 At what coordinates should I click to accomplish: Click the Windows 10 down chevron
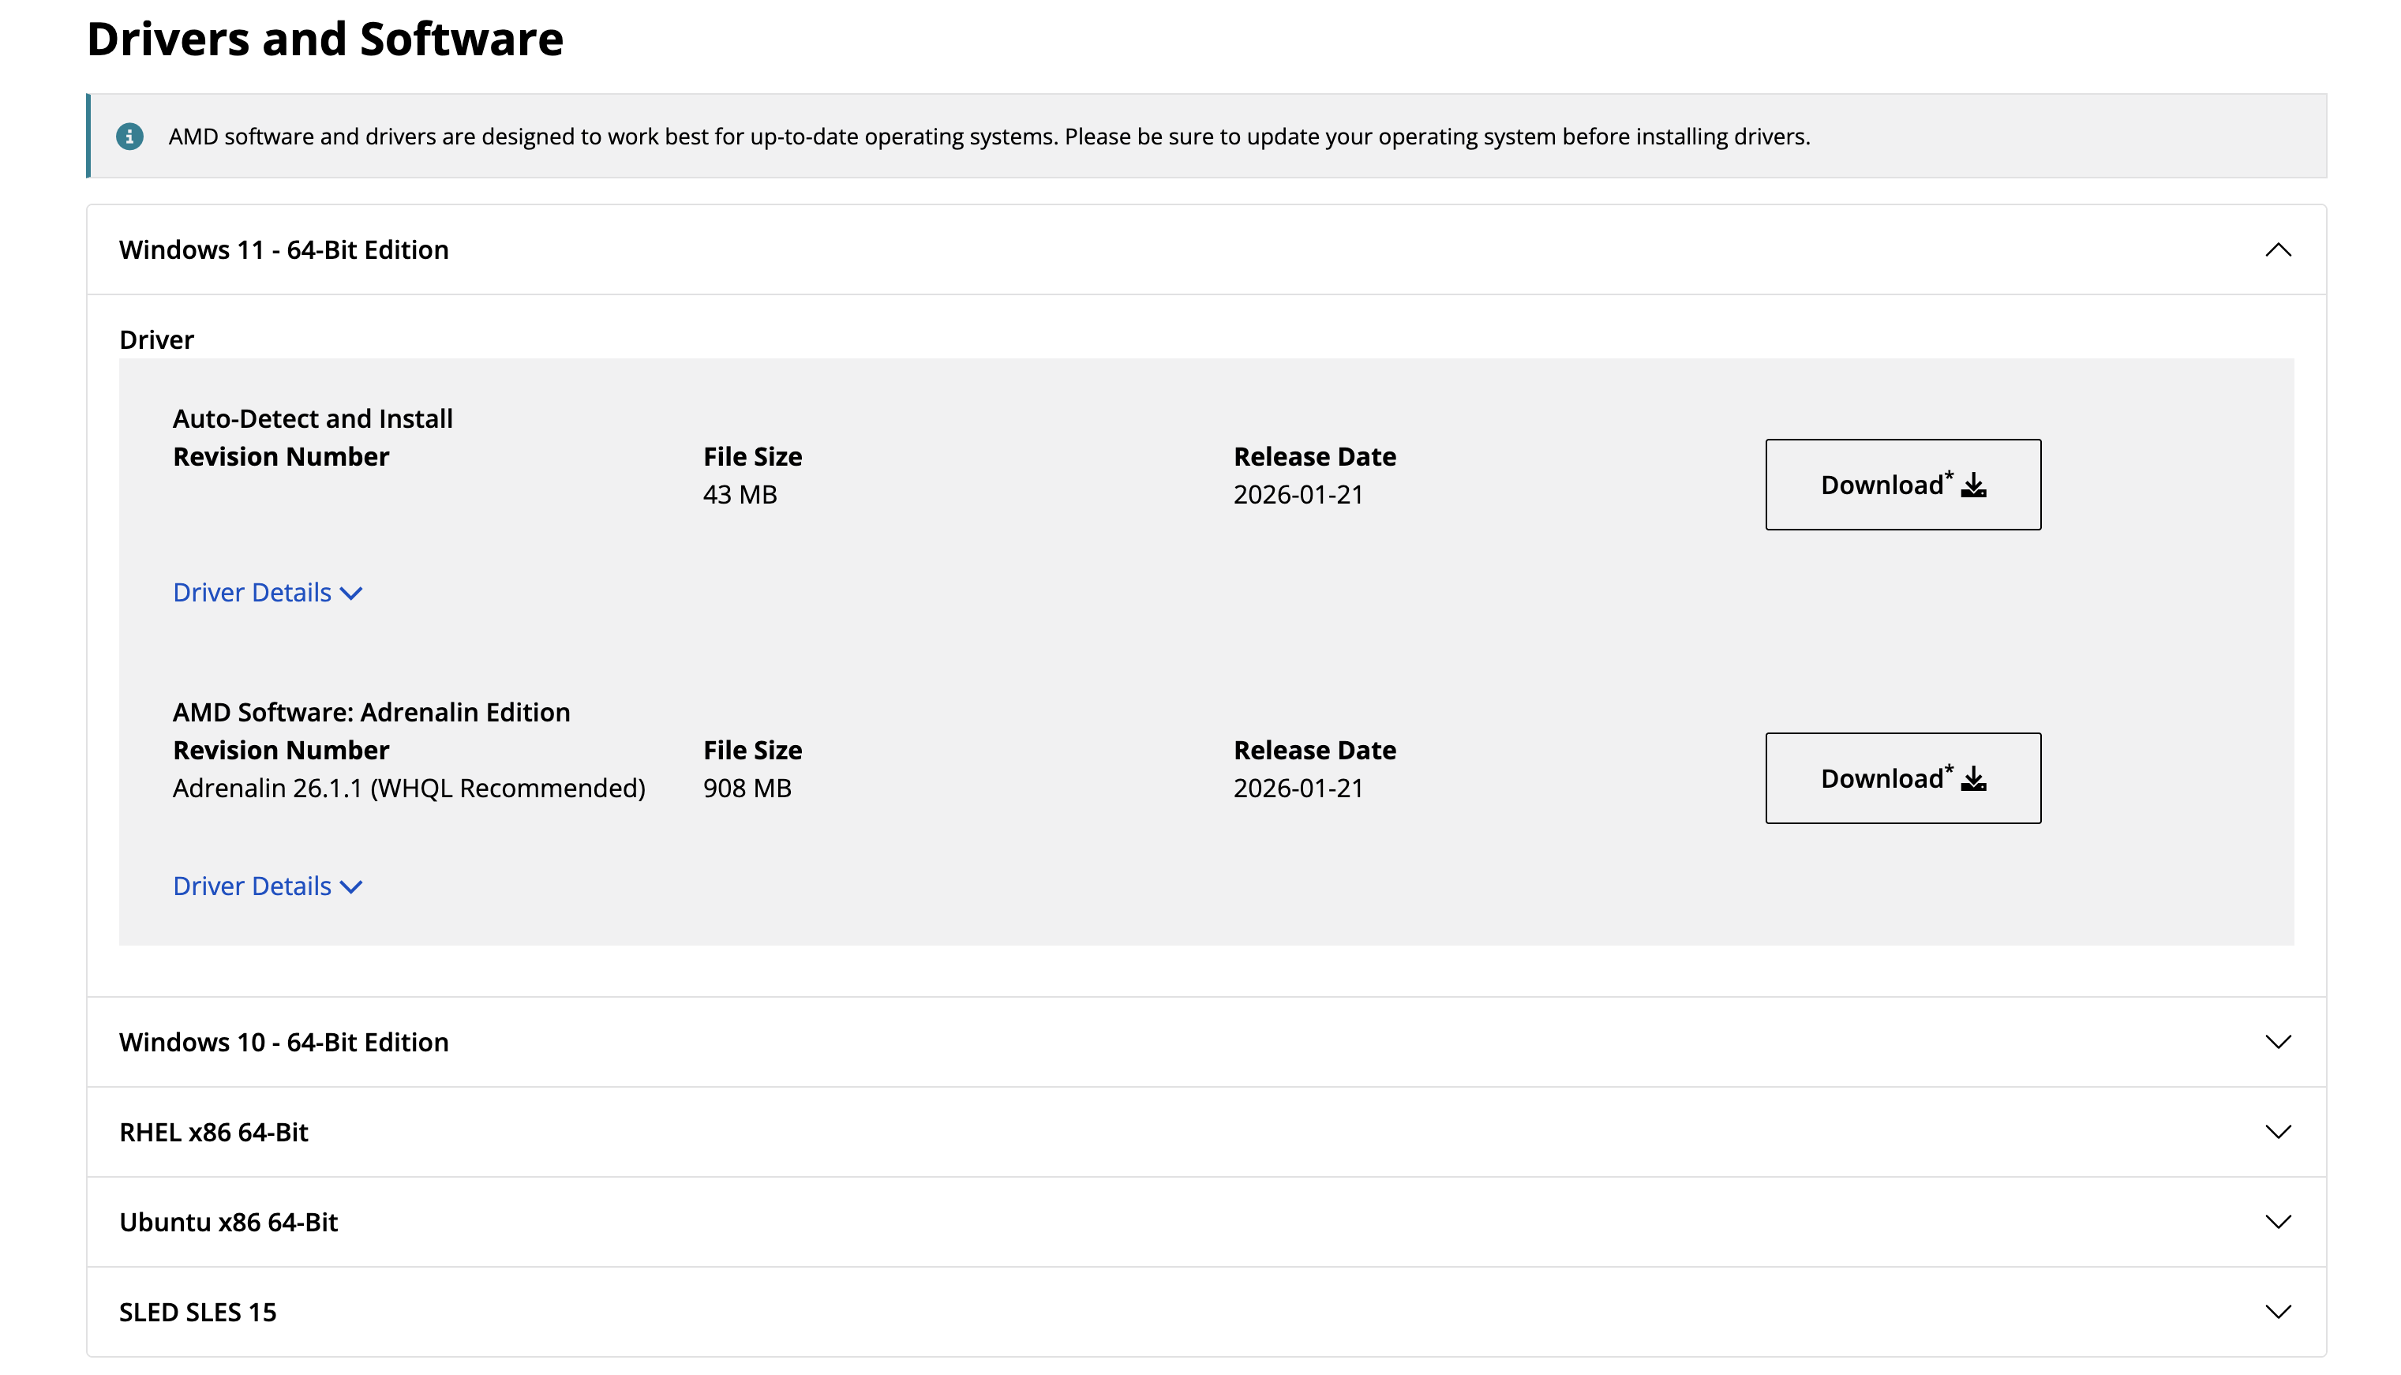point(2277,1043)
